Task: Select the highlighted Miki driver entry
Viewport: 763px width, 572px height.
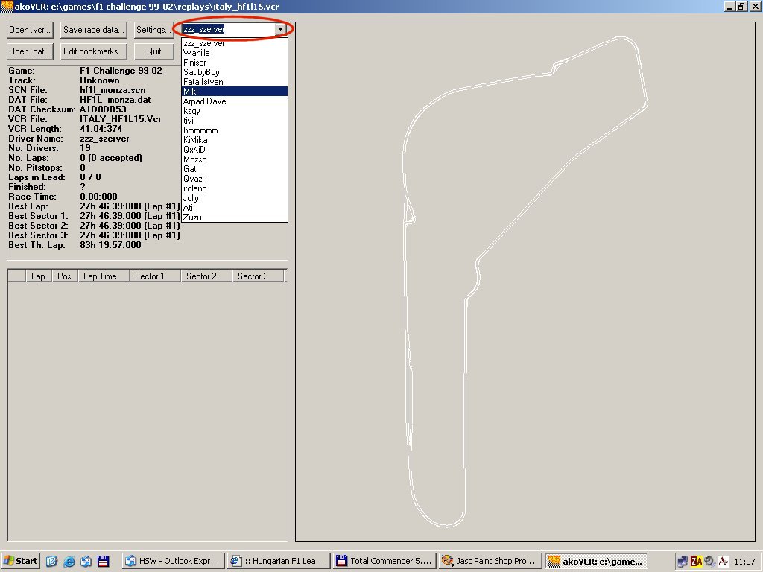Action: [x=235, y=92]
